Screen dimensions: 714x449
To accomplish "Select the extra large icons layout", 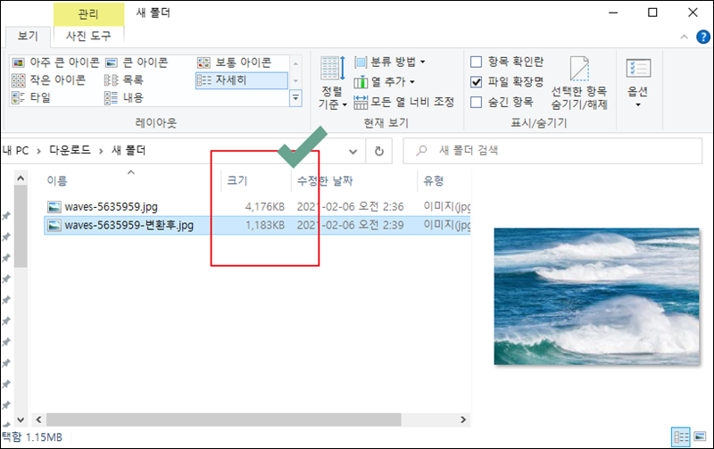I will pyautogui.click(x=55, y=62).
